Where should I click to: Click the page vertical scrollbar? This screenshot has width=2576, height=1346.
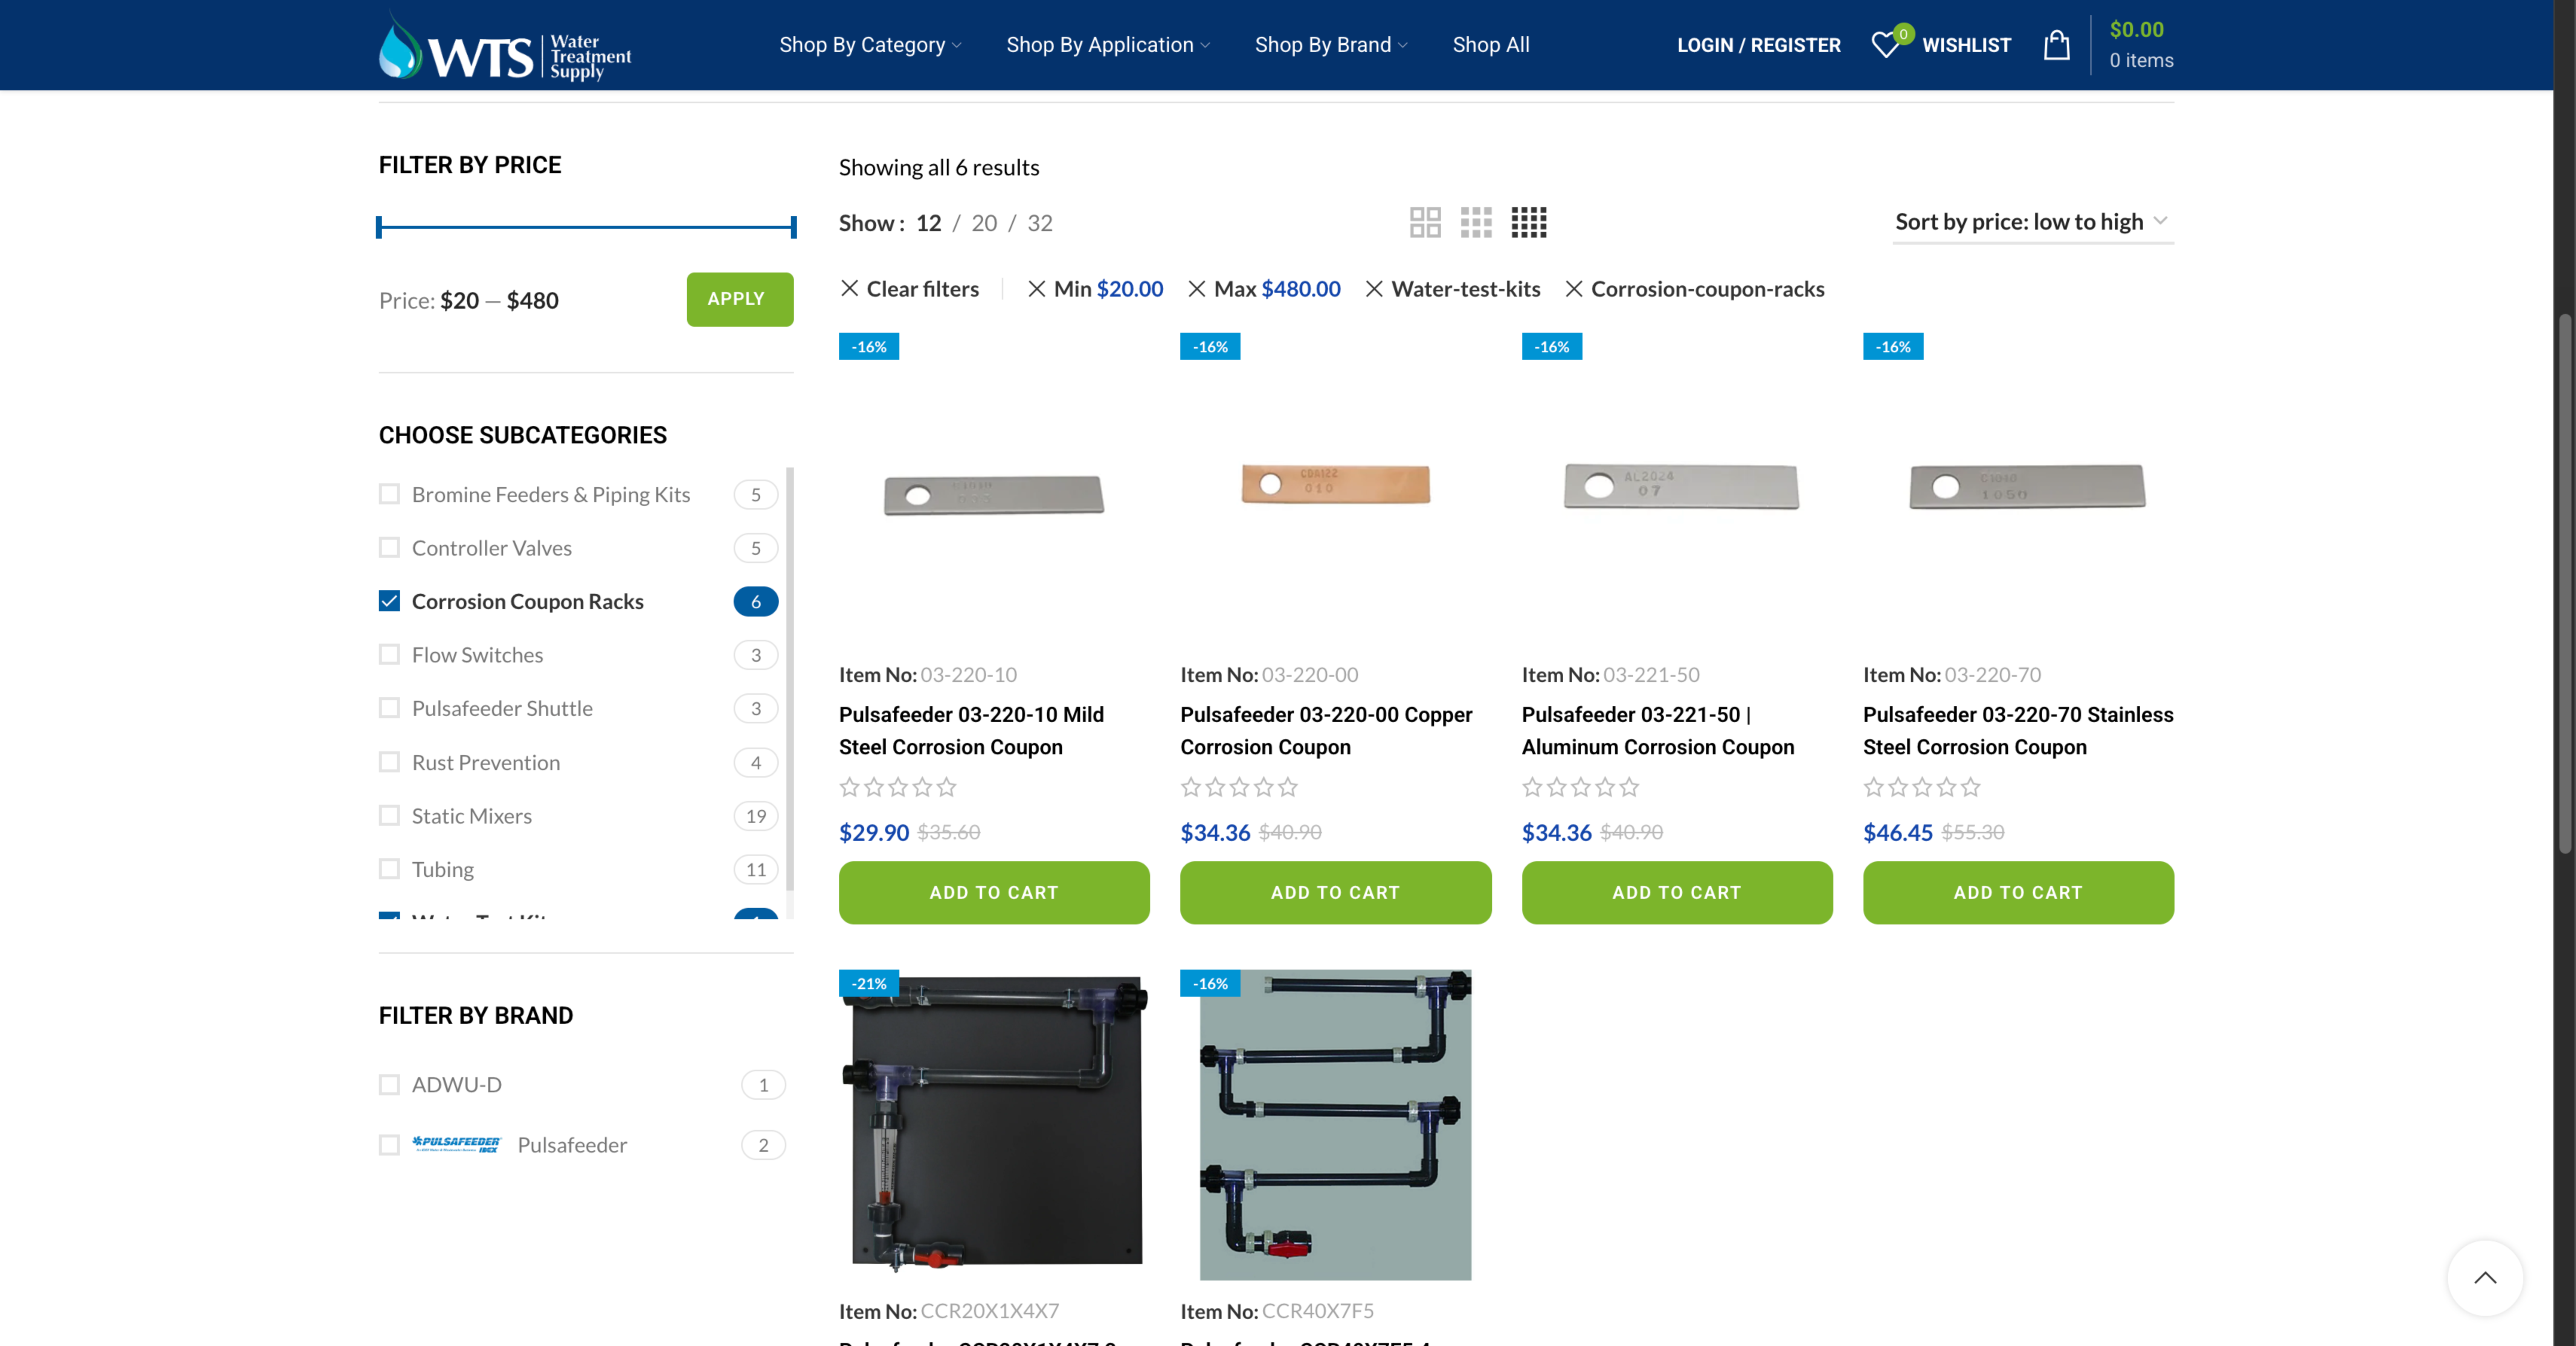pos(2565,585)
